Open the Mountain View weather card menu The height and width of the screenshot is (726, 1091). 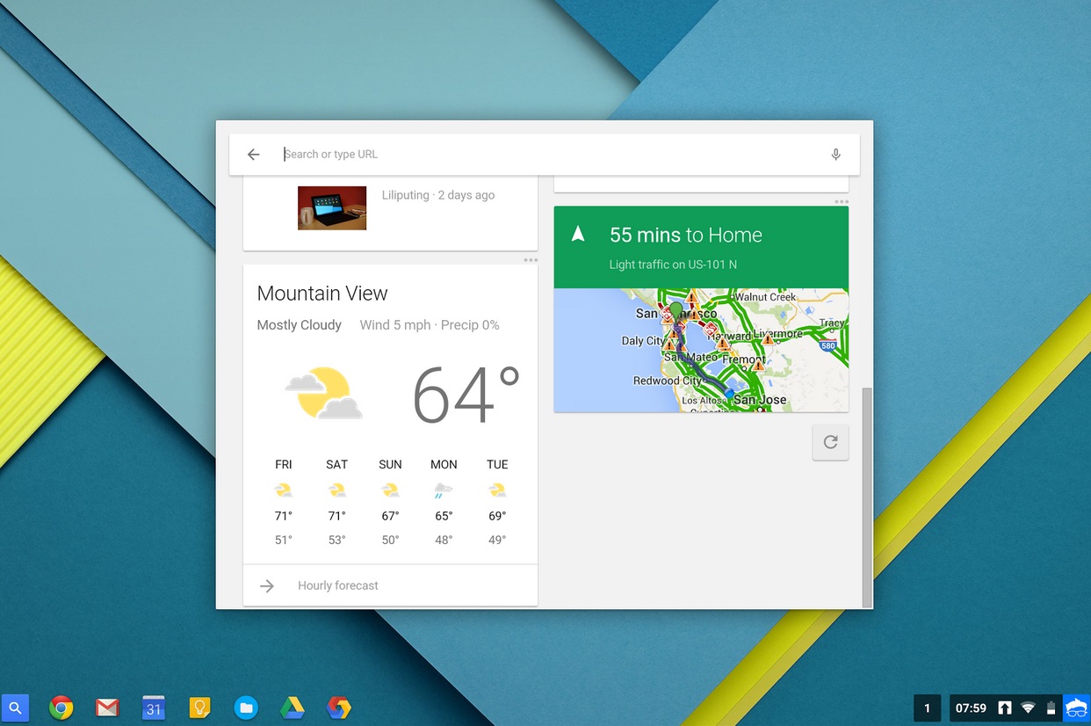(x=531, y=259)
